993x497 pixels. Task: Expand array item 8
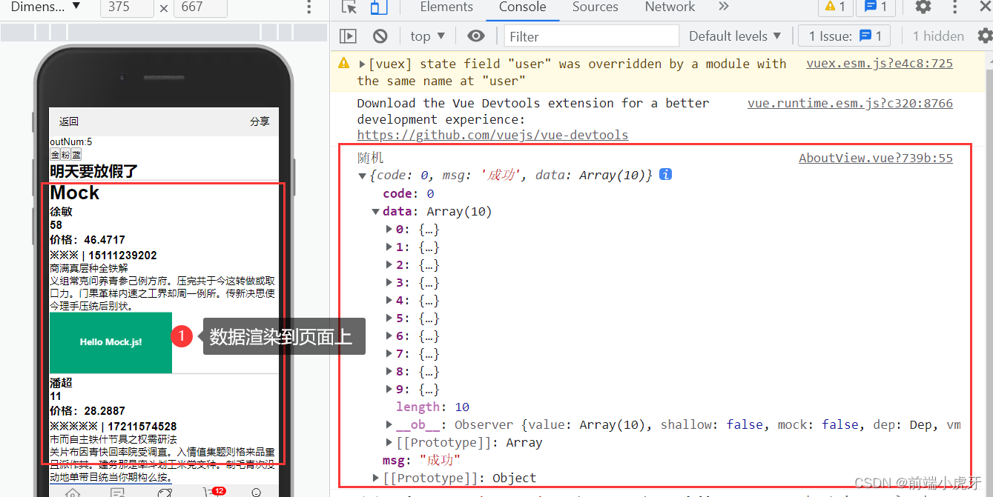(x=389, y=371)
